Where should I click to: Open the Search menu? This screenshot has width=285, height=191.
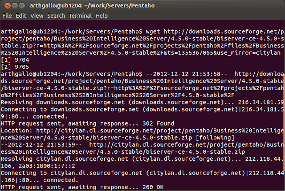click(56, 16)
